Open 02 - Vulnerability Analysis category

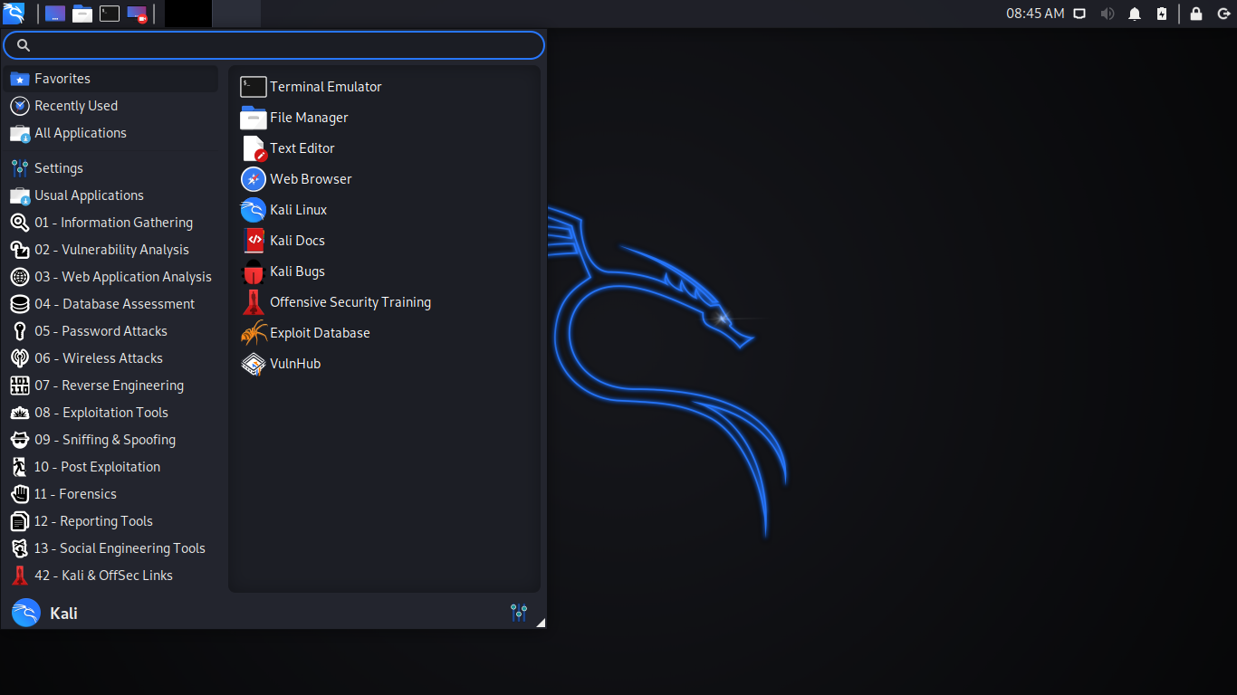click(110, 250)
